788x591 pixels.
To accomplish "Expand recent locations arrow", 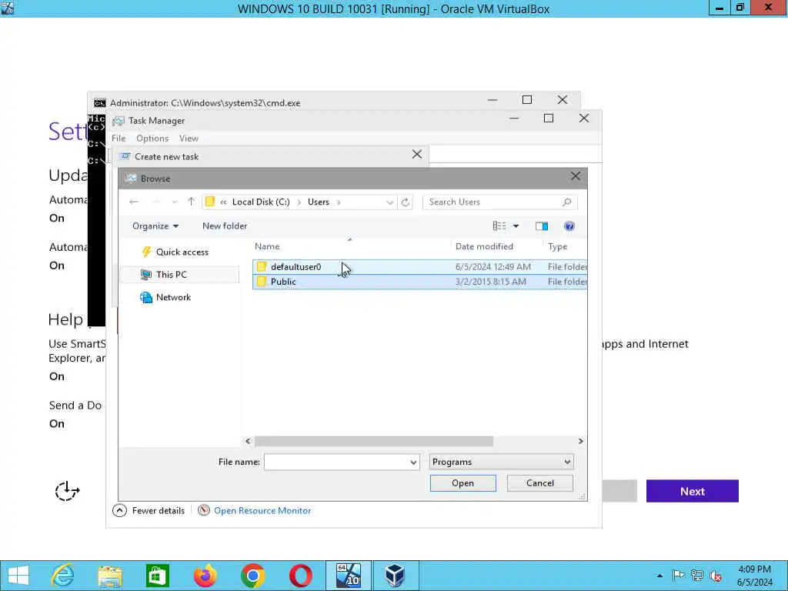I will (175, 202).
